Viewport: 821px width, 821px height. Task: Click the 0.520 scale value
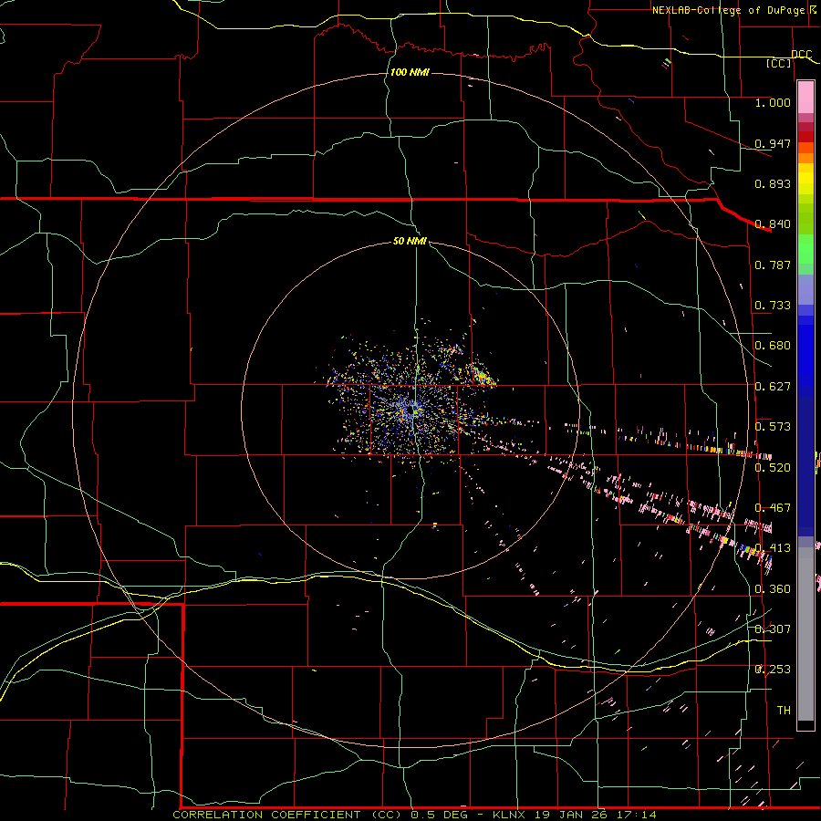click(773, 468)
